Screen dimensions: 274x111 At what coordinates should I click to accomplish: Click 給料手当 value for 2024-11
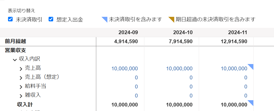click(246, 87)
